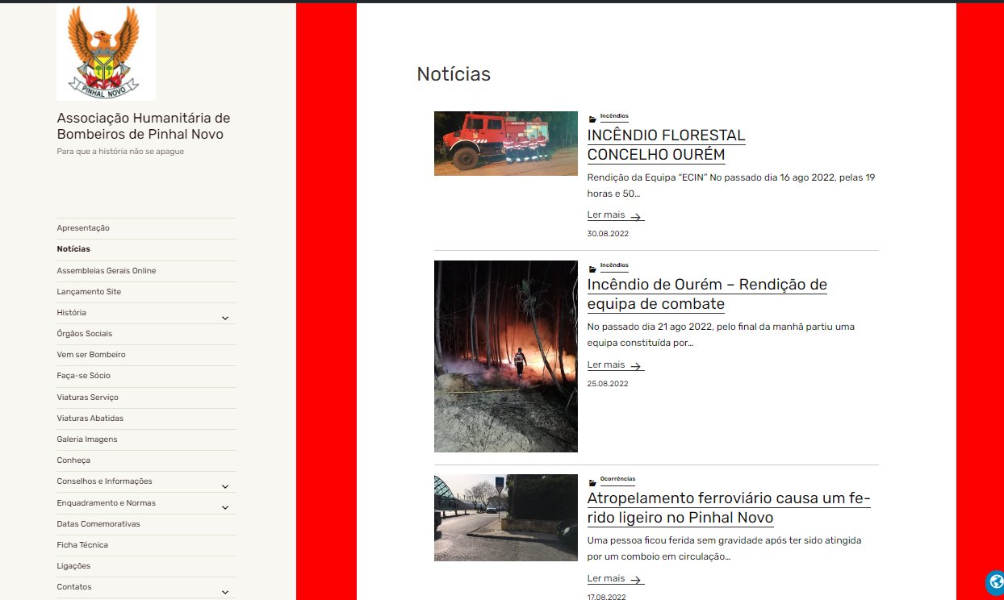Open the Apresentação menu item
Image resolution: width=1004 pixels, height=600 pixels.
point(83,228)
